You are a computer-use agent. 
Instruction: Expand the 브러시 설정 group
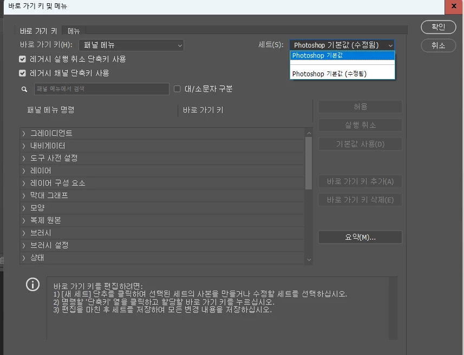coord(24,246)
